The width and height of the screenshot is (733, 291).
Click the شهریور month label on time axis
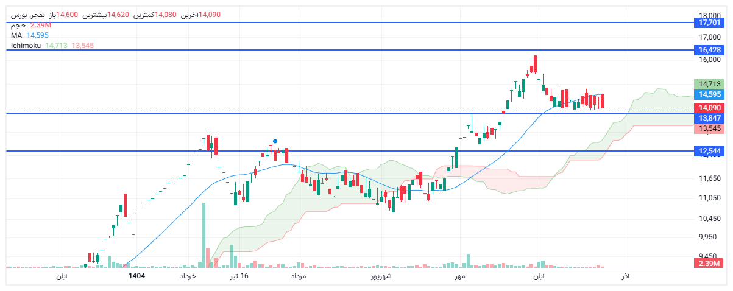click(381, 276)
